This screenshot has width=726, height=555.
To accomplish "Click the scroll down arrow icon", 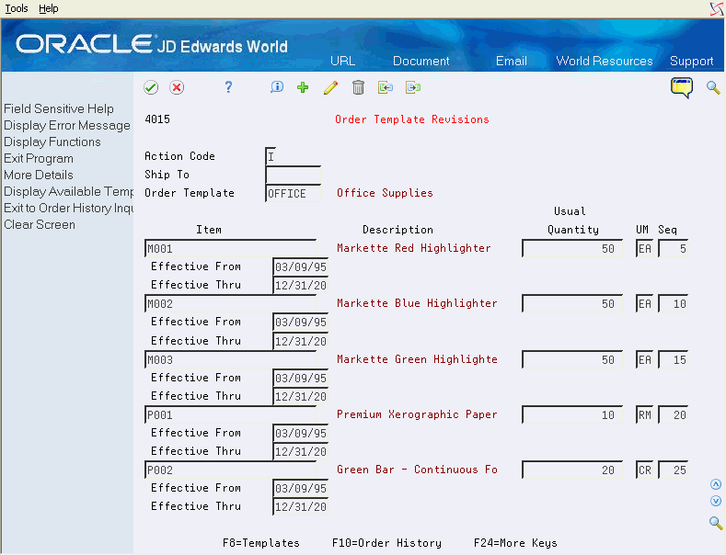I will click(716, 501).
